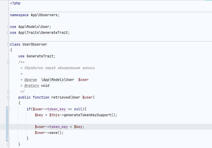Click the fold end marker at docblock */
The image size is (212, 148).
[x=8, y=92]
